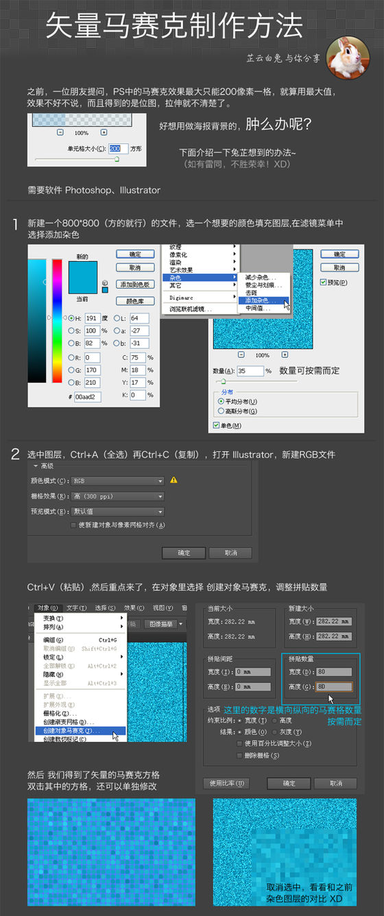Viewport: 384px width, 916px height.
Task: Click the mouse cursor icon over 添加杂色
Action: [x=287, y=305]
